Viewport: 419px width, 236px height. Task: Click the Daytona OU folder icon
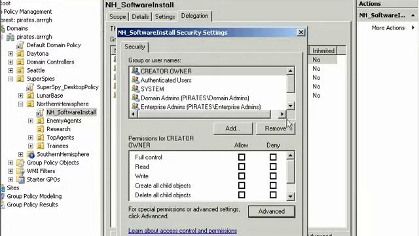20,54
